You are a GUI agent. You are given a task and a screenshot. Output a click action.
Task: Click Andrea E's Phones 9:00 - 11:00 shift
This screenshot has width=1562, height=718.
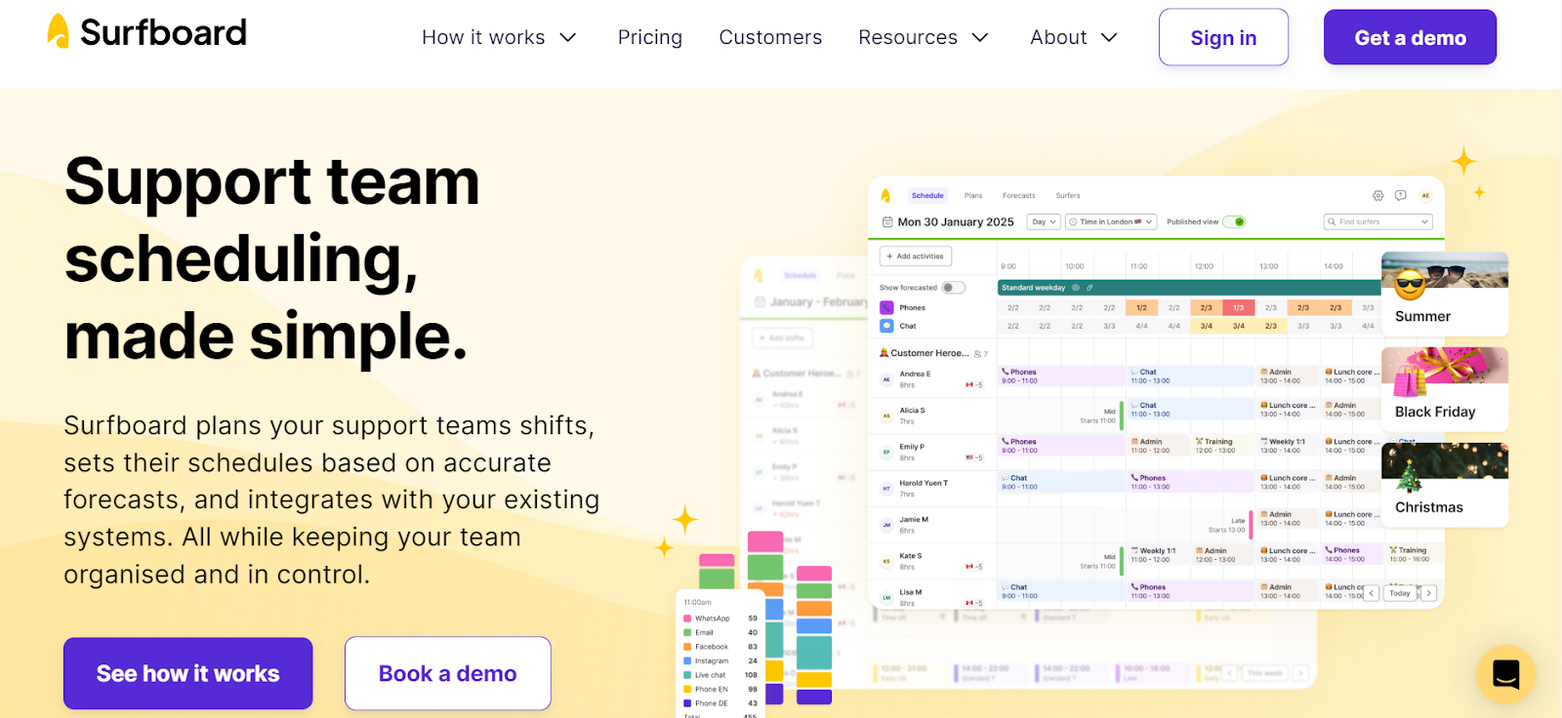click(x=1061, y=377)
